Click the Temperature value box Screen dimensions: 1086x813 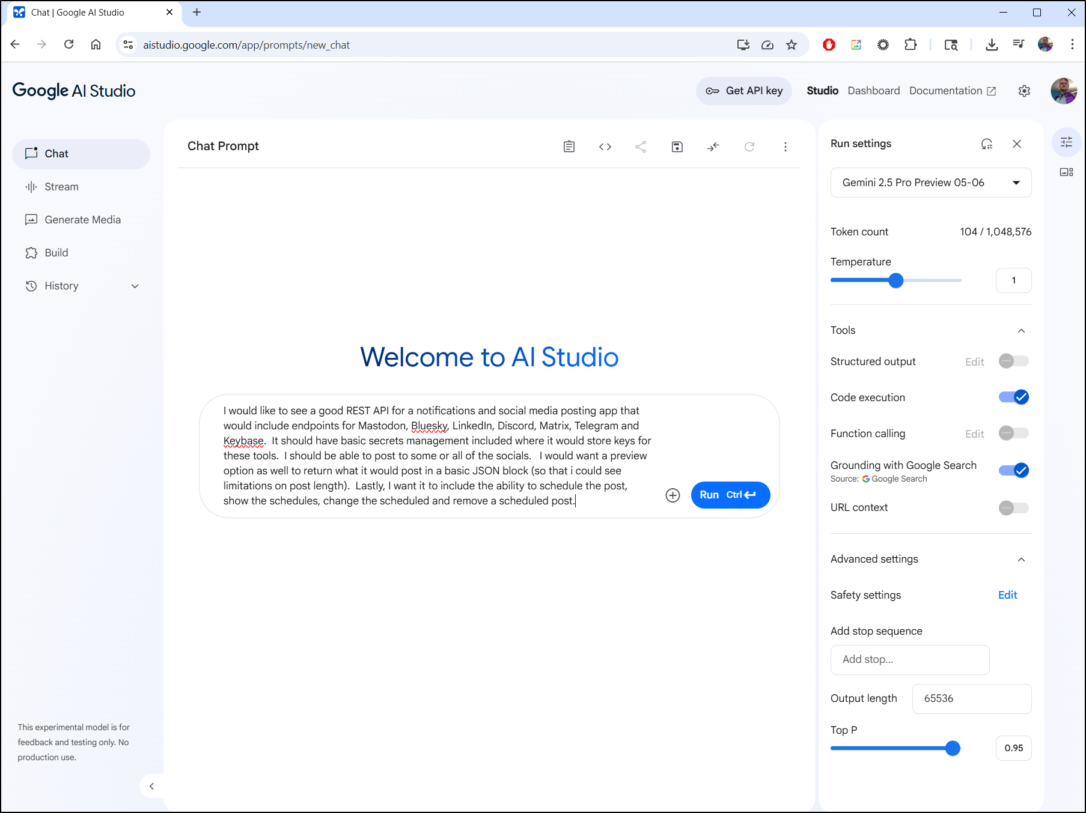[1013, 280]
